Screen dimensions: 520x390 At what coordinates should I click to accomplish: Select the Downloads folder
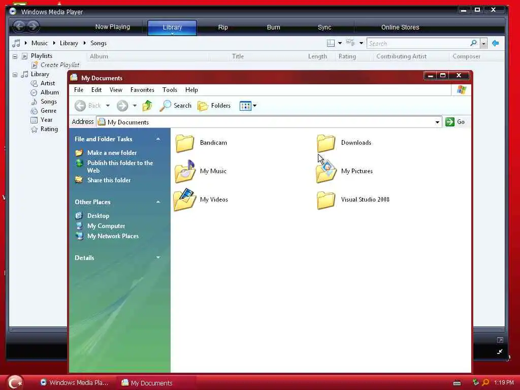344,143
